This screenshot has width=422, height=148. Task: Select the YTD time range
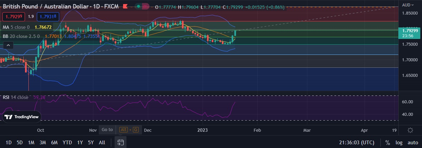pyautogui.click(x=67, y=143)
